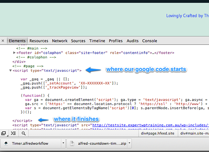Toggle the show console drawer icon

[13, 133]
